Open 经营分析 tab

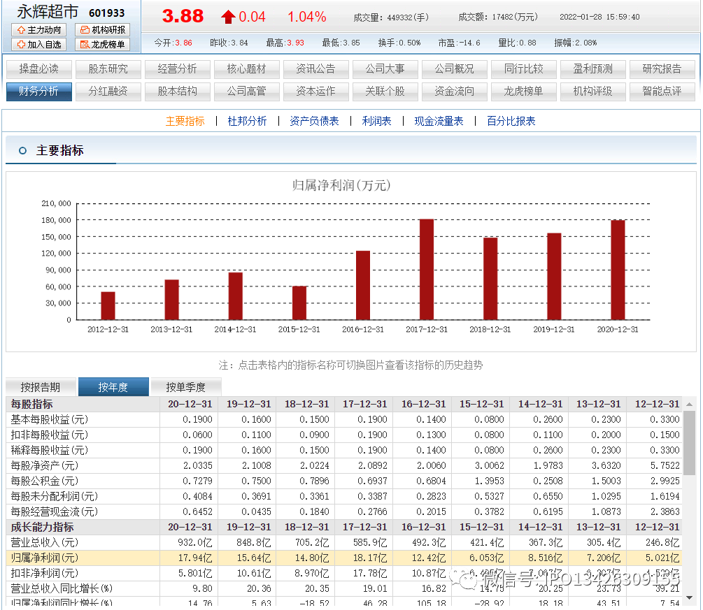(178, 69)
